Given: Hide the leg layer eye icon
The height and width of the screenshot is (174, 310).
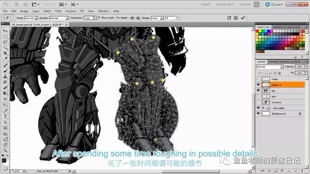Looking at the screenshot, I should point(258,91).
